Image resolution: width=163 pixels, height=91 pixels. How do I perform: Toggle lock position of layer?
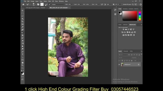(127, 61)
